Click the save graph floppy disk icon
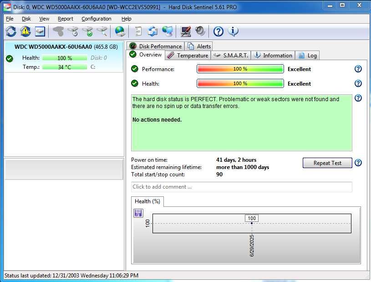371x282 pixels. click(138, 213)
